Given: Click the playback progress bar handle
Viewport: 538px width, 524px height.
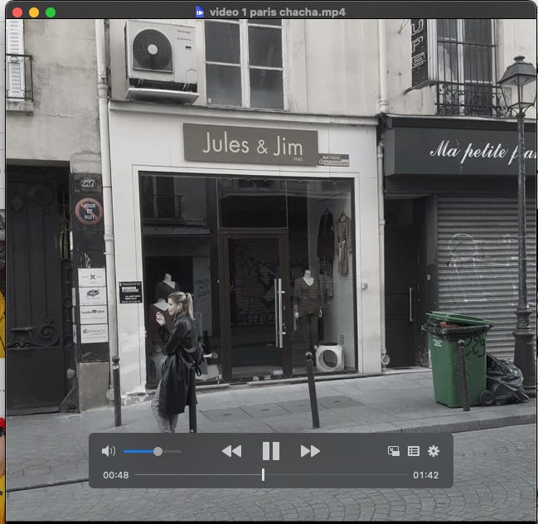Looking at the screenshot, I should [263, 474].
